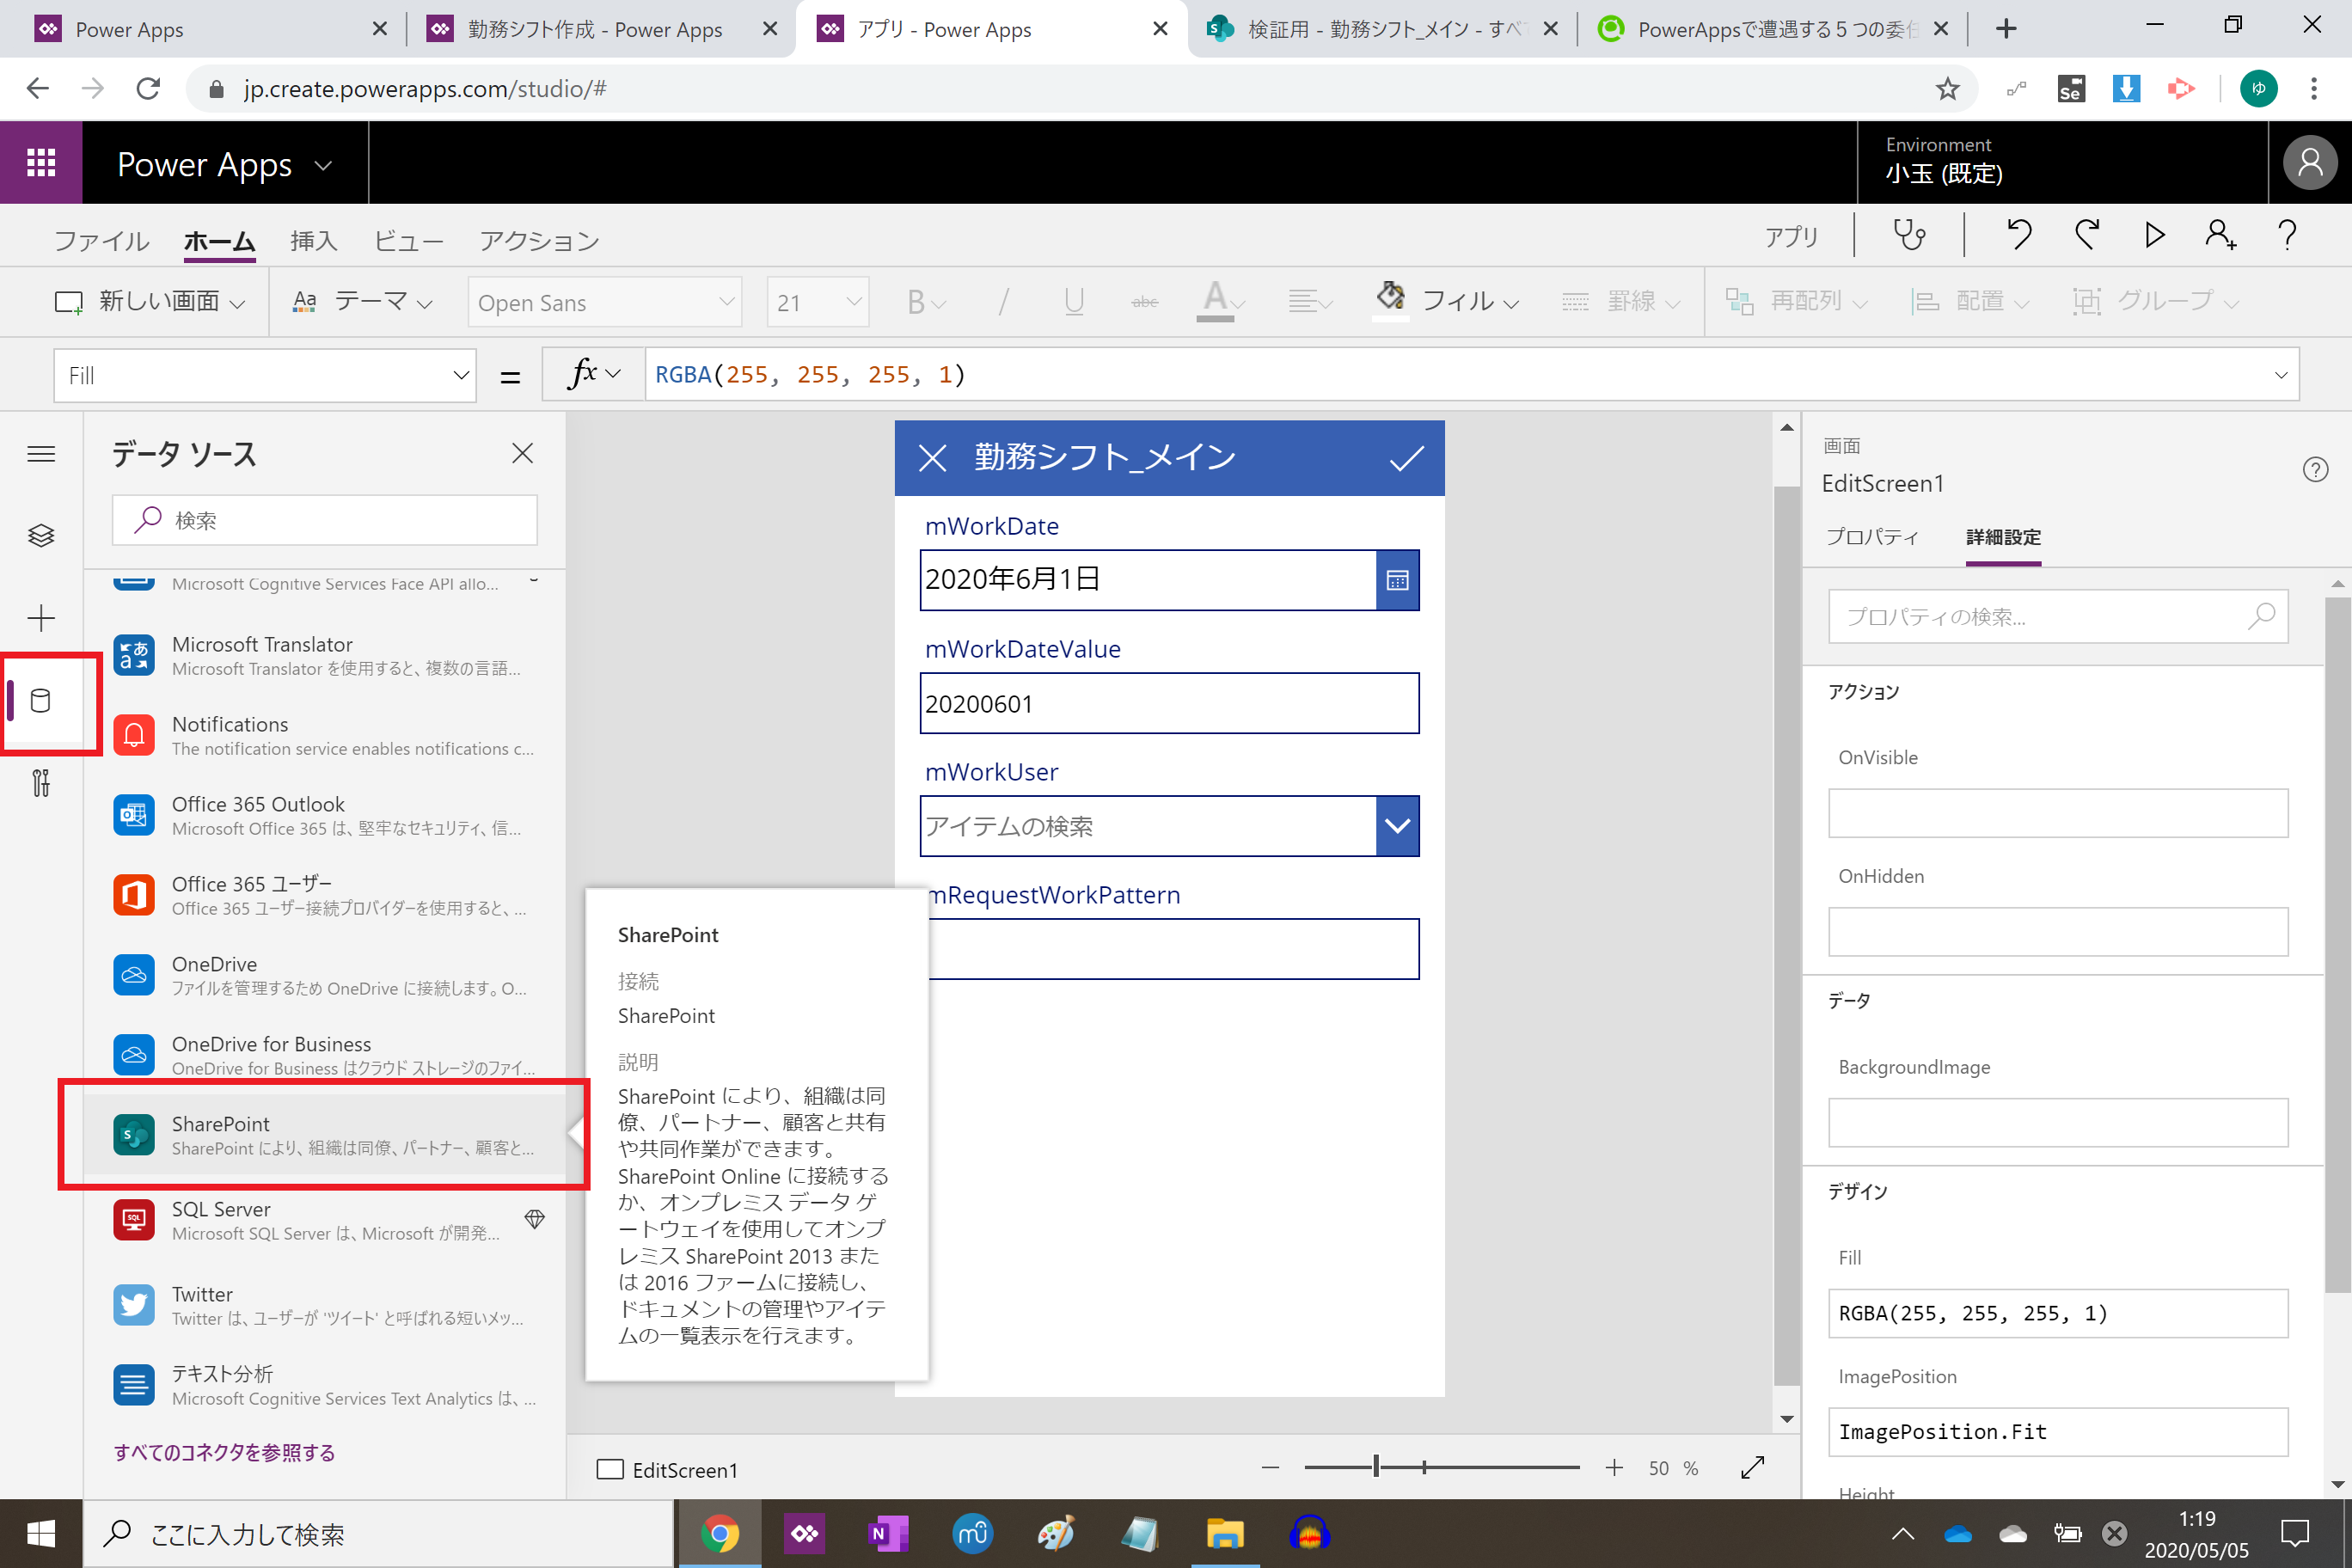This screenshot has width=2352, height=1568.
Task: Click the zoom slider track
Action: (1500, 1467)
